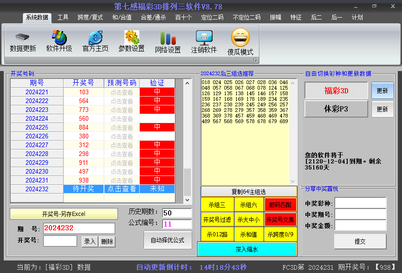The width and height of the screenshot is (402, 273).
Task: Click 杀跨度0/9 button
Action: pos(280,234)
